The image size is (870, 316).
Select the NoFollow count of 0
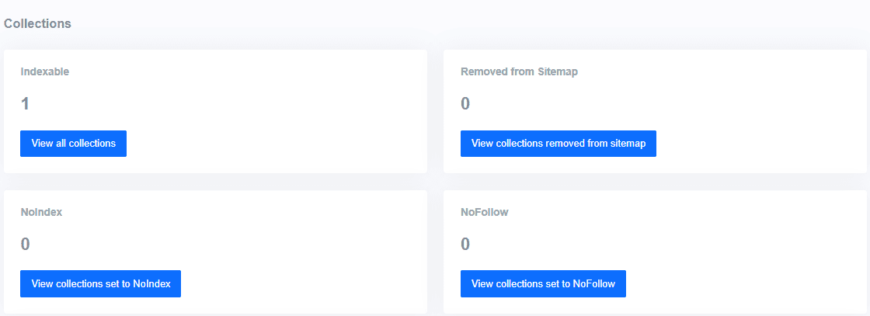point(465,244)
